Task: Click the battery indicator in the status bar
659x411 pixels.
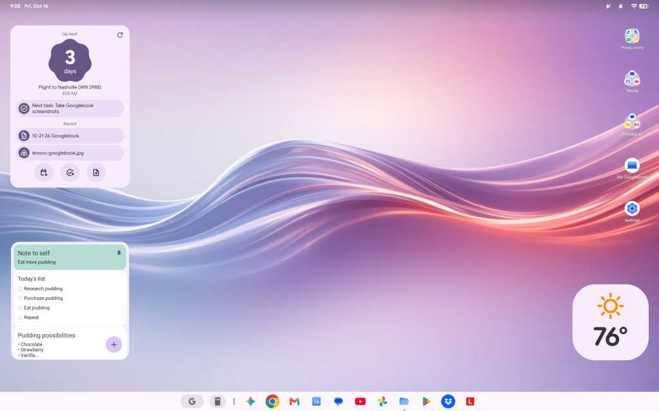Action: tap(644, 6)
